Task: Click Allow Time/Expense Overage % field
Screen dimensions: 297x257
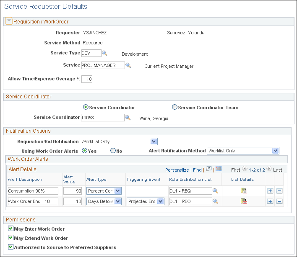Action: click(x=87, y=79)
